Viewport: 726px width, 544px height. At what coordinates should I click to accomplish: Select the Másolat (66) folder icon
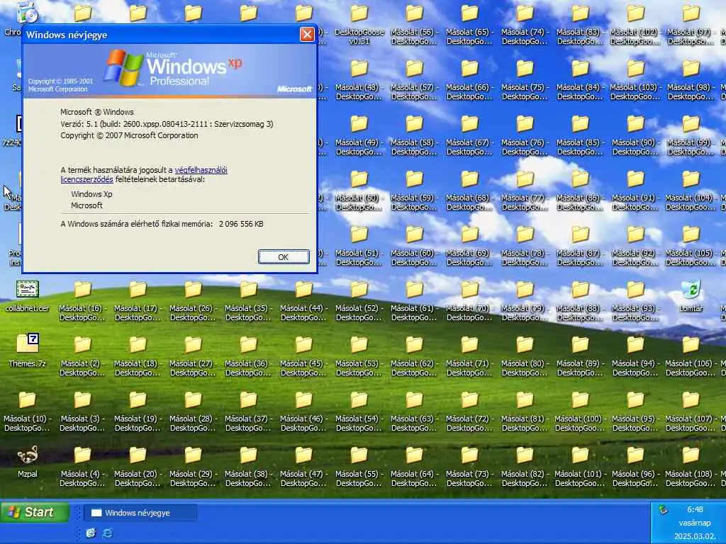[x=469, y=69]
